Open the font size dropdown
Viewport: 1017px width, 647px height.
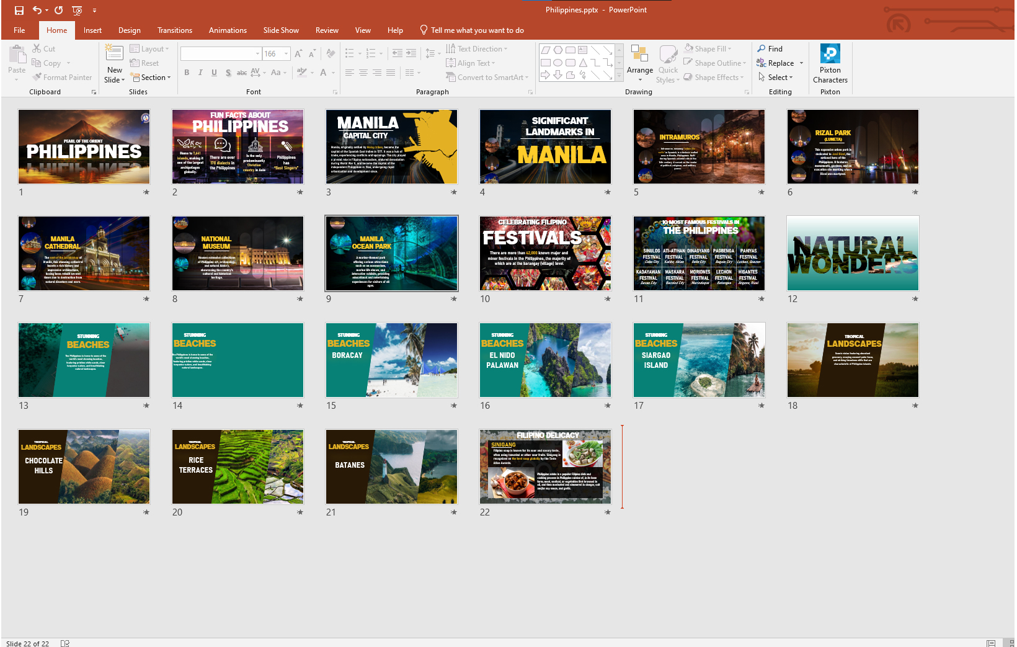[x=286, y=54]
